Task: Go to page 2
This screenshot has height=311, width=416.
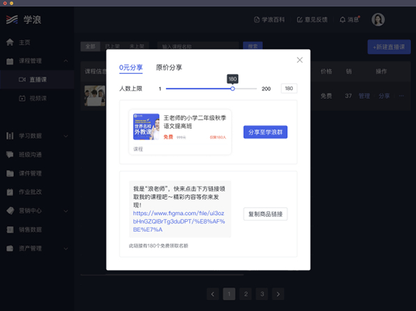Action: tap(246, 294)
